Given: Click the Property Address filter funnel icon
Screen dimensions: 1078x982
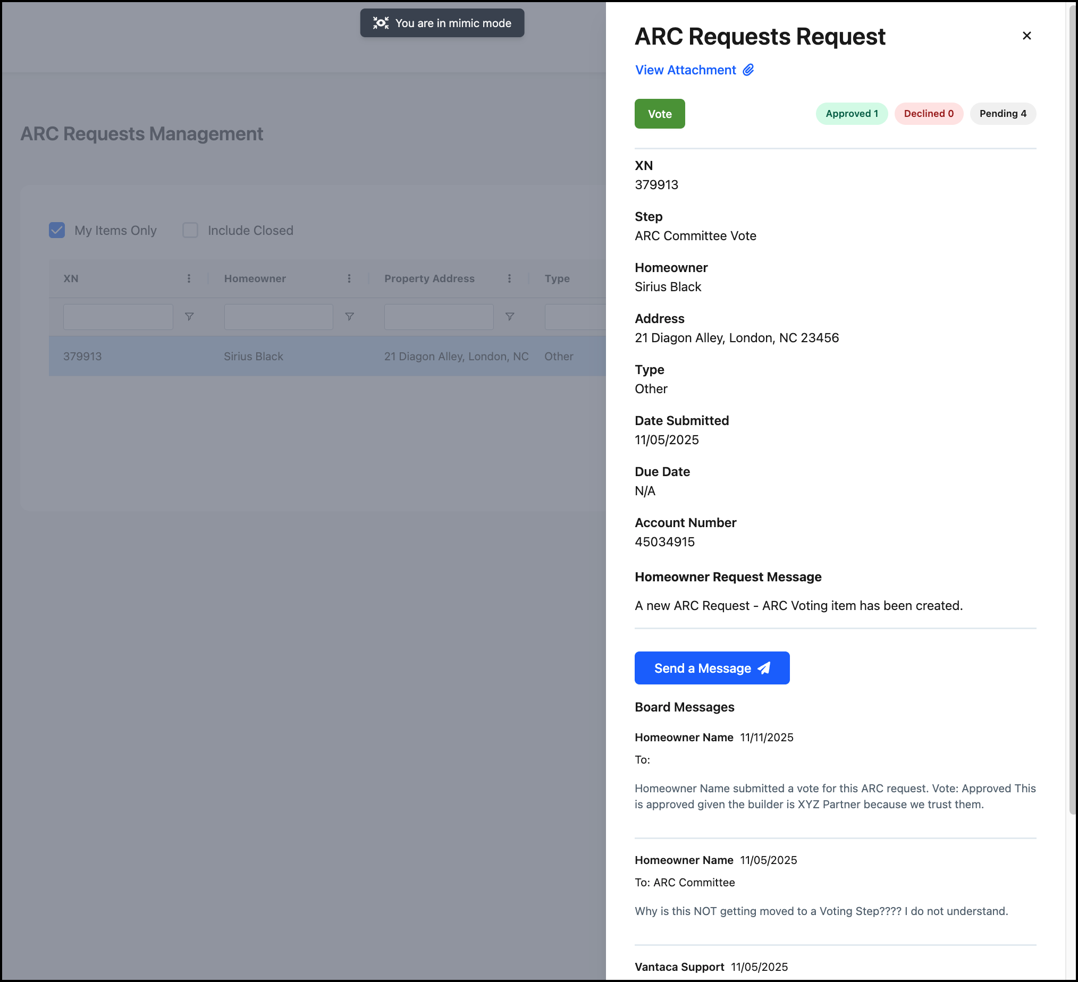Looking at the screenshot, I should 510,317.
